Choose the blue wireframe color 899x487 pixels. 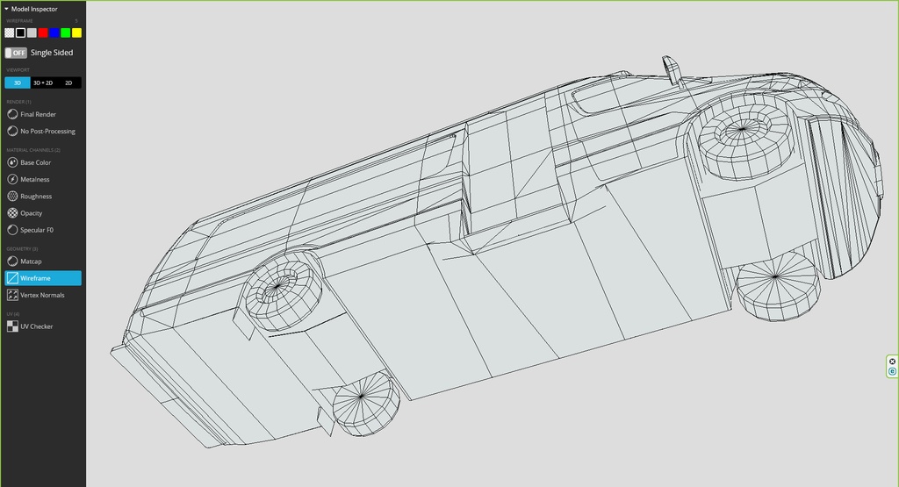(x=54, y=32)
